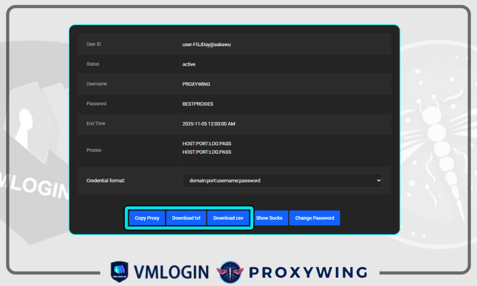Click the ProxyWing dragonfly logo icon
This screenshot has width=477, height=286.
(x=230, y=272)
